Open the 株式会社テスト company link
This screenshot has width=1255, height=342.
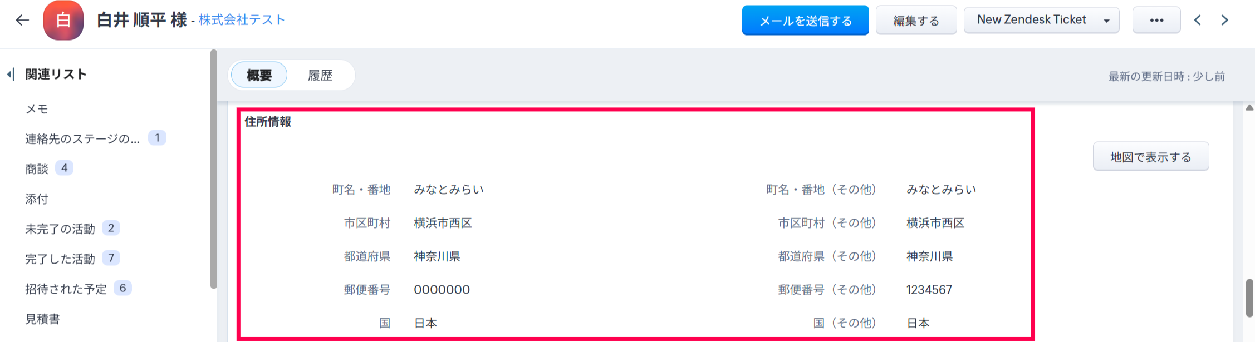(x=242, y=20)
